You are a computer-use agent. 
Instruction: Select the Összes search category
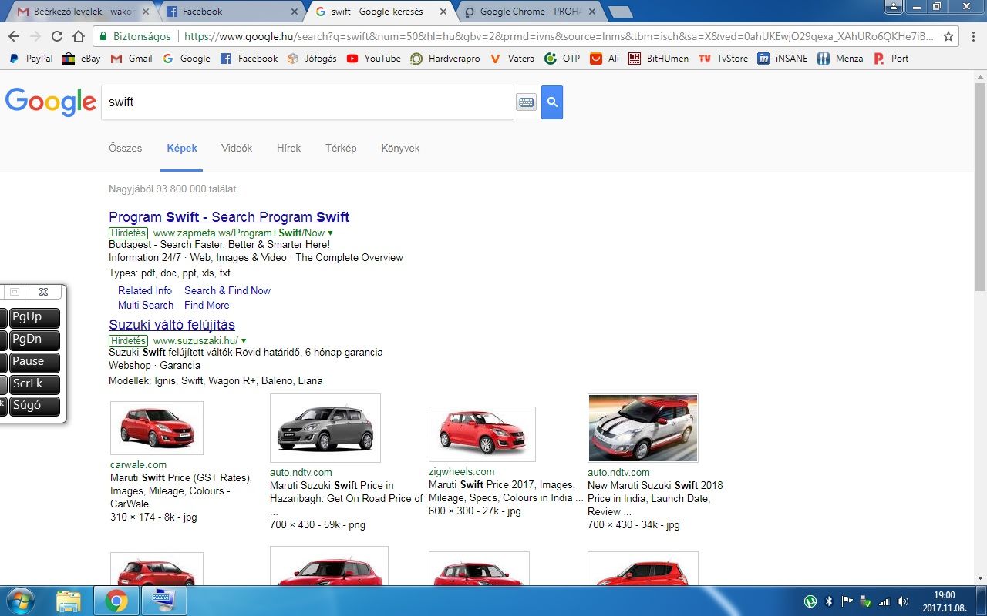click(126, 148)
